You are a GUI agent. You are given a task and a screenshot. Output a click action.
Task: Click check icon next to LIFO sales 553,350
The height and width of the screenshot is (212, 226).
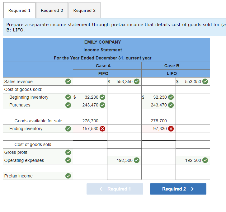pyautogui.click(x=205, y=82)
